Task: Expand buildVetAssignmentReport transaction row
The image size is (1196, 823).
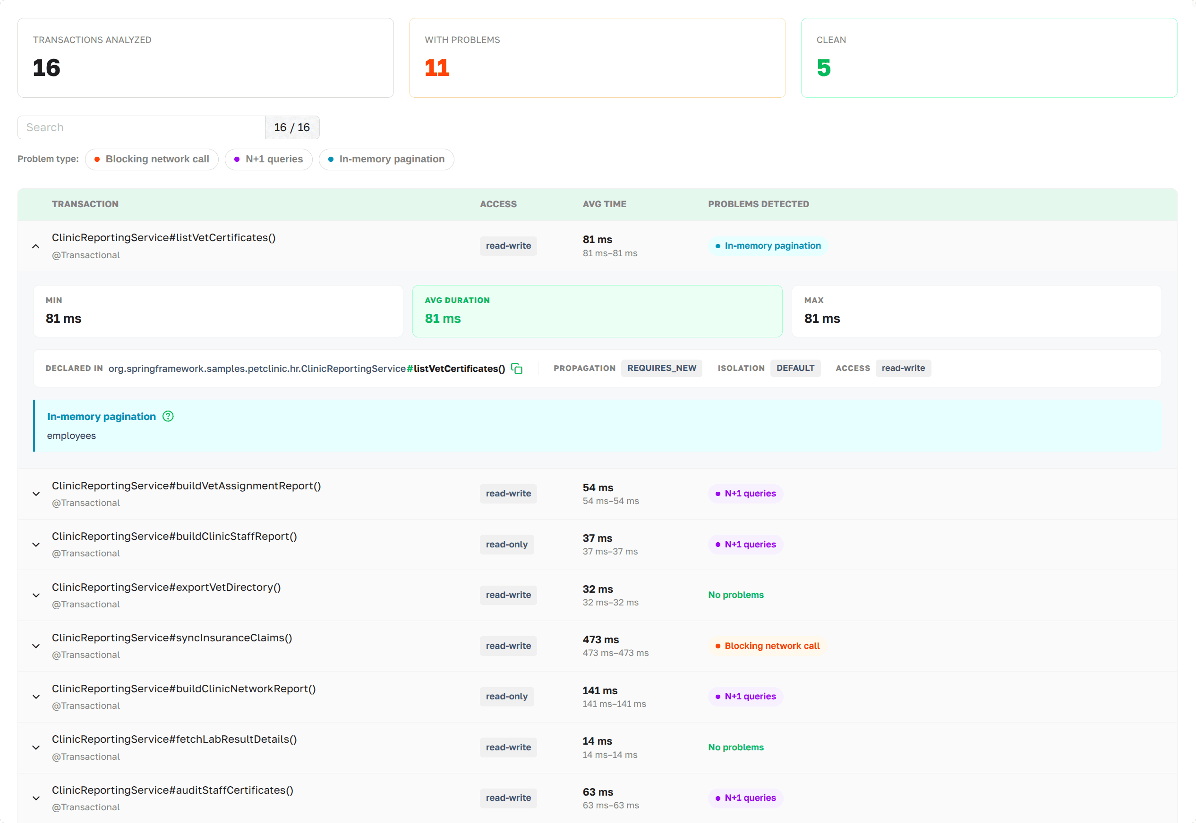Action: (35, 494)
